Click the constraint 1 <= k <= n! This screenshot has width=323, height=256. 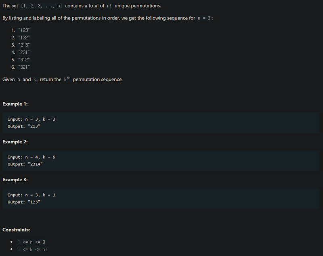pyautogui.click(x=33, y=250)
